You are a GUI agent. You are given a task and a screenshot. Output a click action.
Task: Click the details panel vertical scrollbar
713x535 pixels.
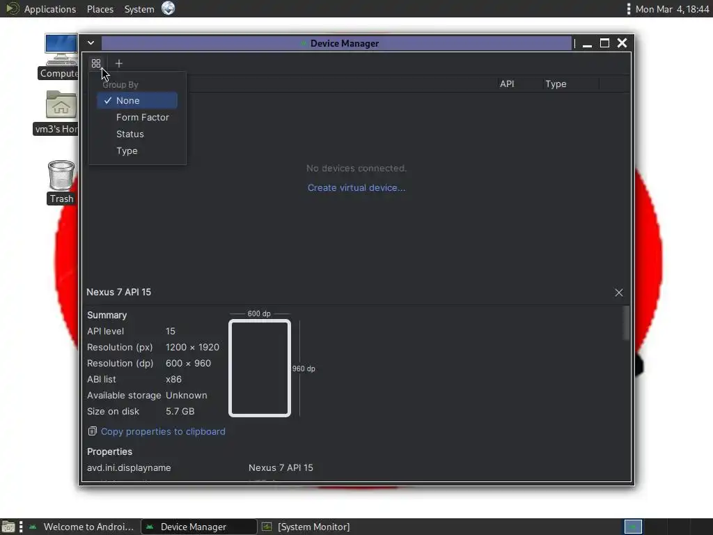pyautogui.click(x=626, y=323)
